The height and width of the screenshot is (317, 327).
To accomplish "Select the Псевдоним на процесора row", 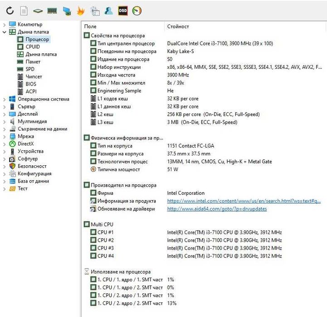I will click(x=142, y=51).
